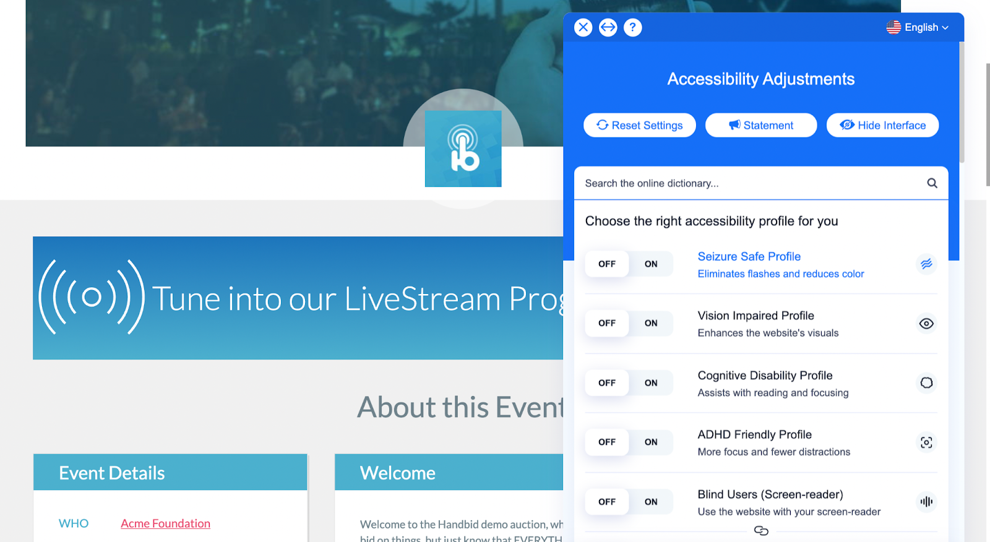Screen dimensions: 990x542
Task: Turn OFF the Seizure Safe Profile
Action: [607, 264]
